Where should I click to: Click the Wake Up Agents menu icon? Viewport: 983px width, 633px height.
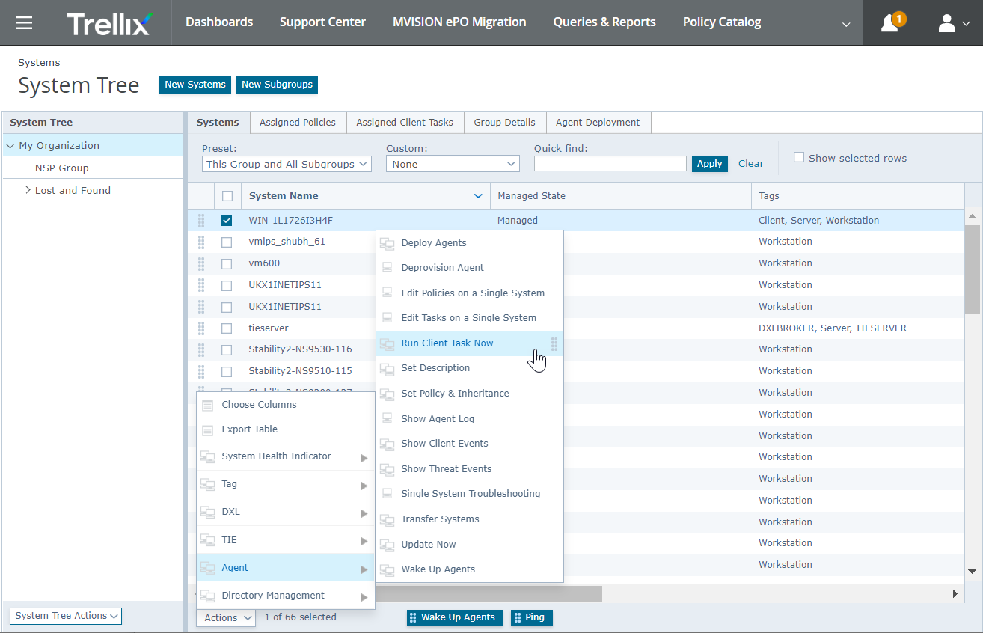pyautogui.click(x=387, y=569)
